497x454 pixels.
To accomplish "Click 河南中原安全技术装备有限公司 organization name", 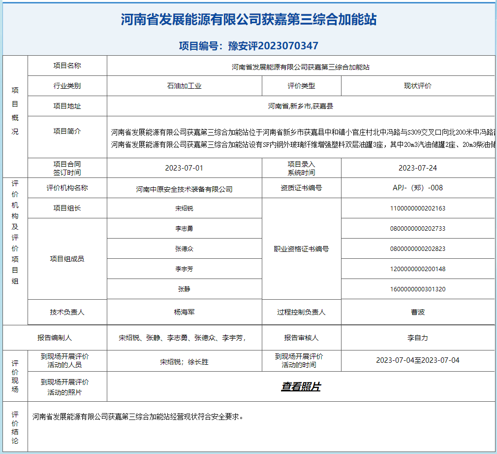I will (184, 190).
